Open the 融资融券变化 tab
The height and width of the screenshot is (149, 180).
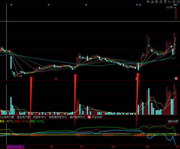click(77, 117)
